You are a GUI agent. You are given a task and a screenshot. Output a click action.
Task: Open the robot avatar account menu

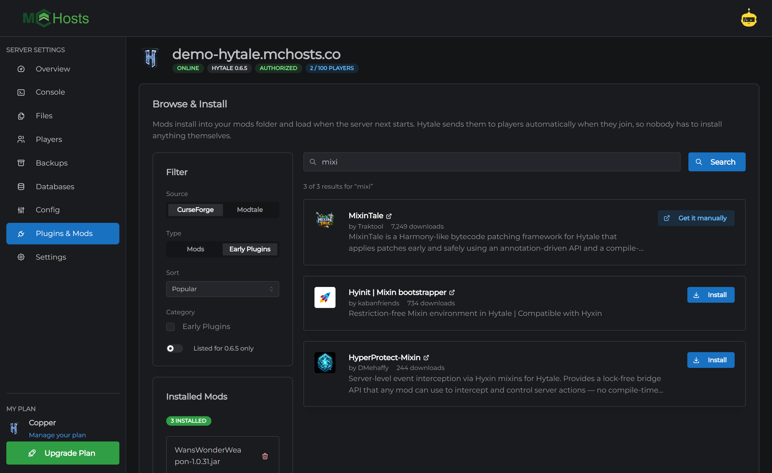(749, 18)
